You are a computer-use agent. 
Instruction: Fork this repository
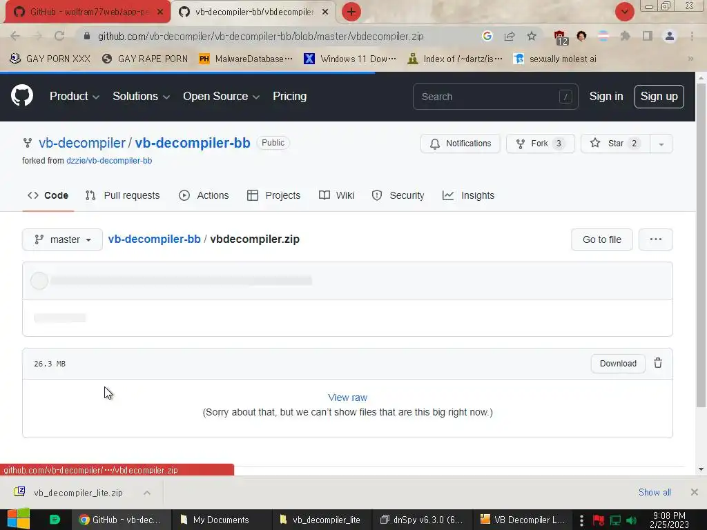point(540,144)
